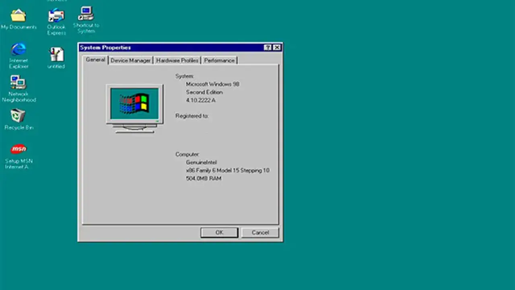Click the 'Microsoft Windows 98' text
Viewport: 515px width, 290px height.
coord(212,84)
